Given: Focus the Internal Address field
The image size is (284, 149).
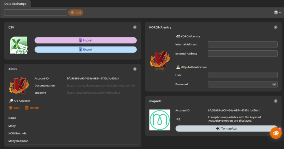Looking at the screenshot, I should click(x=243, y=44).
